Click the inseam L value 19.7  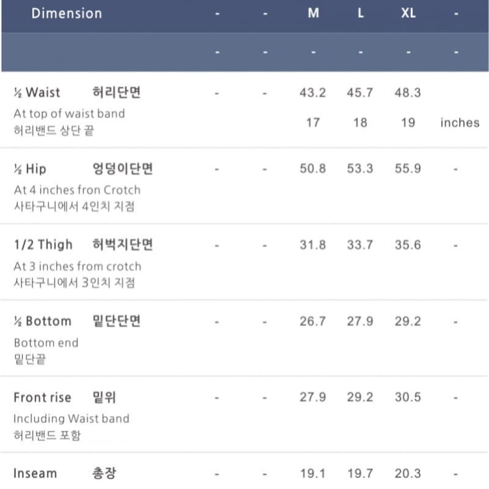[x=360, y=474]
